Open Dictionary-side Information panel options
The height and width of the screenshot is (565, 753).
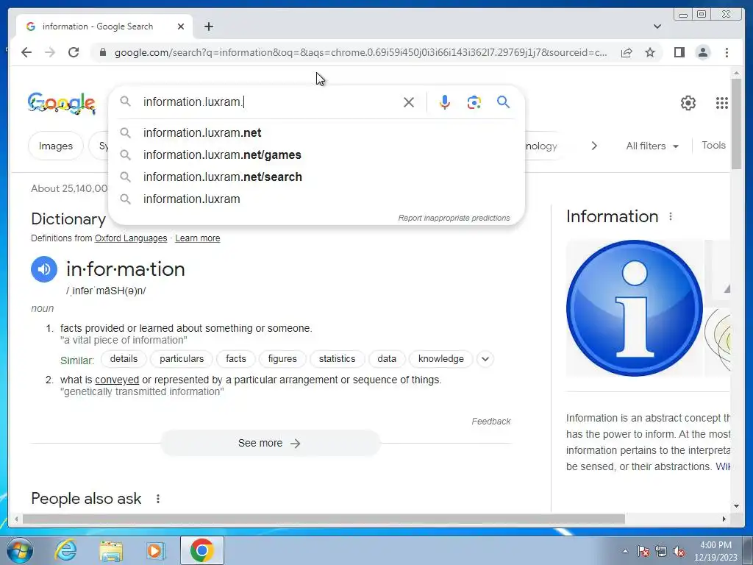tap(671, 217)
